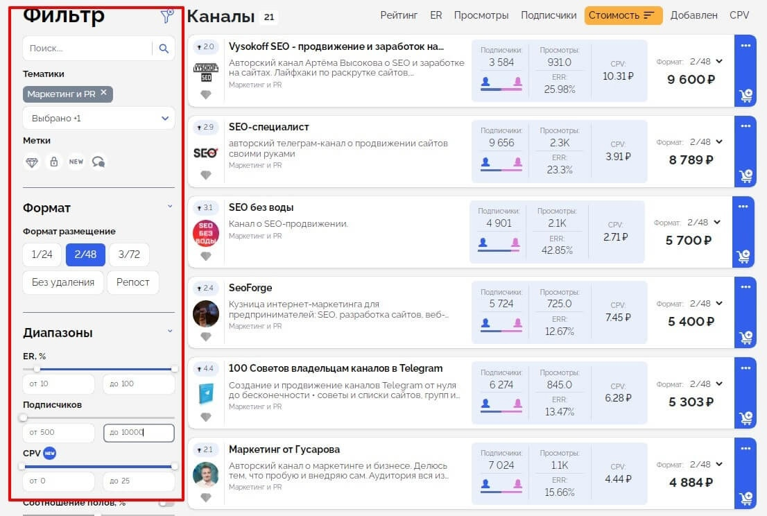Collapse the Диапазоны section

coord(170,331)
